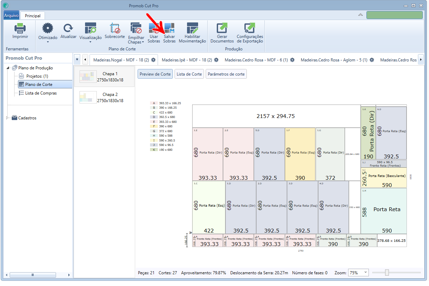Click the 378.68 x 166.25 leftover piece
Viewport: 429px width, 286px height.
click(392, 240)
